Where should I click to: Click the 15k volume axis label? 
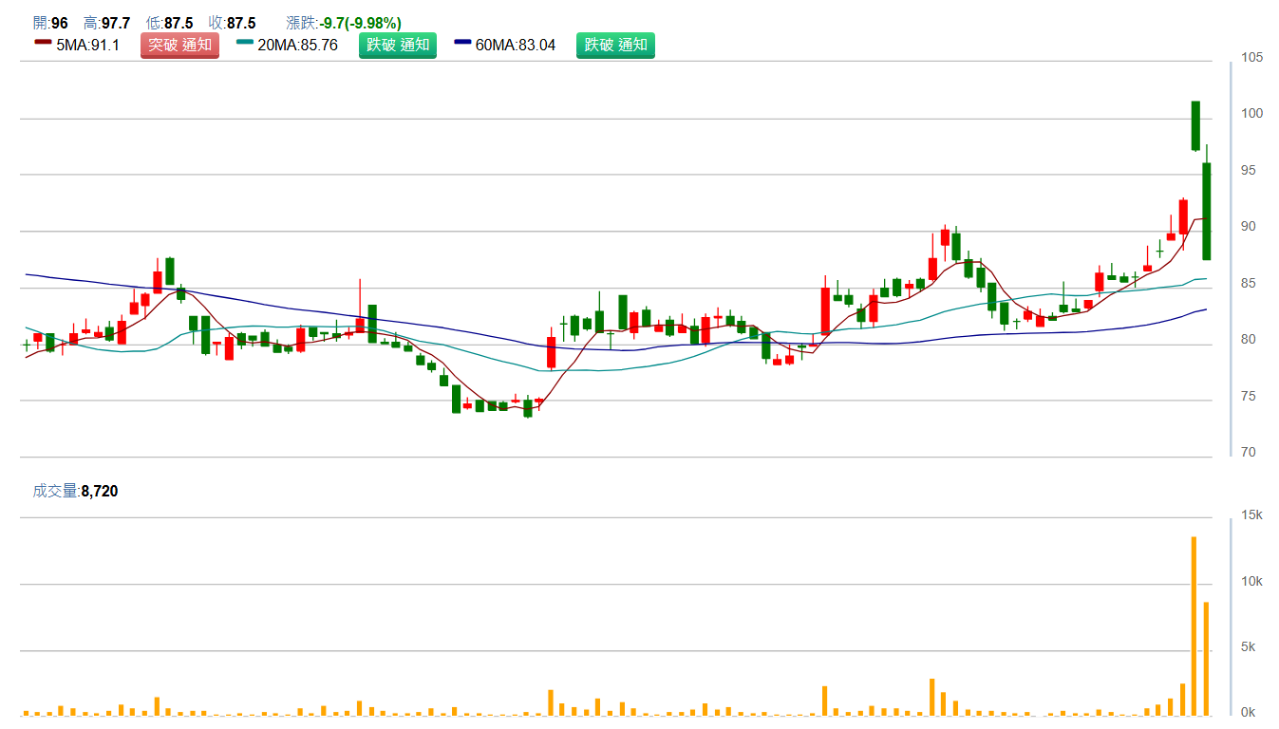pos(1251,515)
